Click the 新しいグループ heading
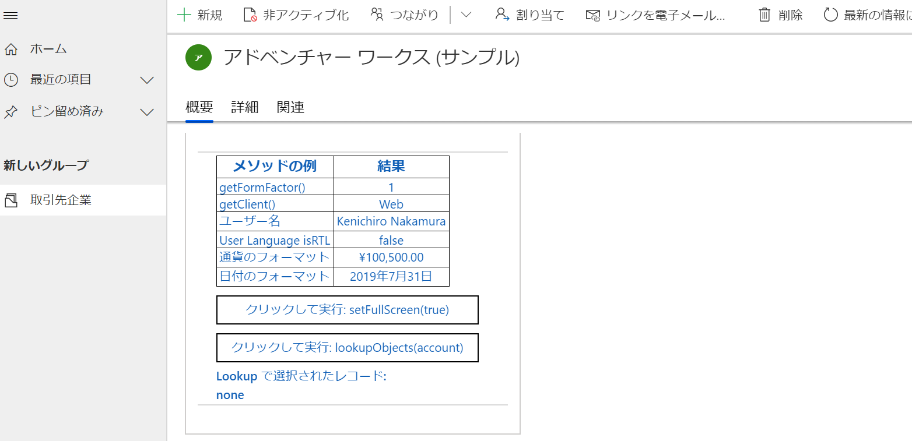This screenshot has height=441, width=912. click(x=45, y=165)
